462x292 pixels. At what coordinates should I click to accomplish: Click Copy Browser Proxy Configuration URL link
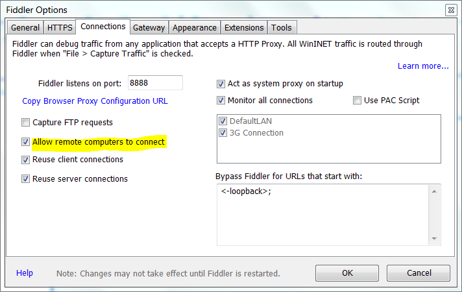click(x=95, y=101)
